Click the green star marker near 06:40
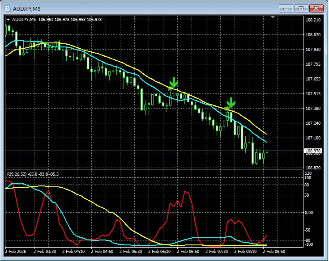 170,88
